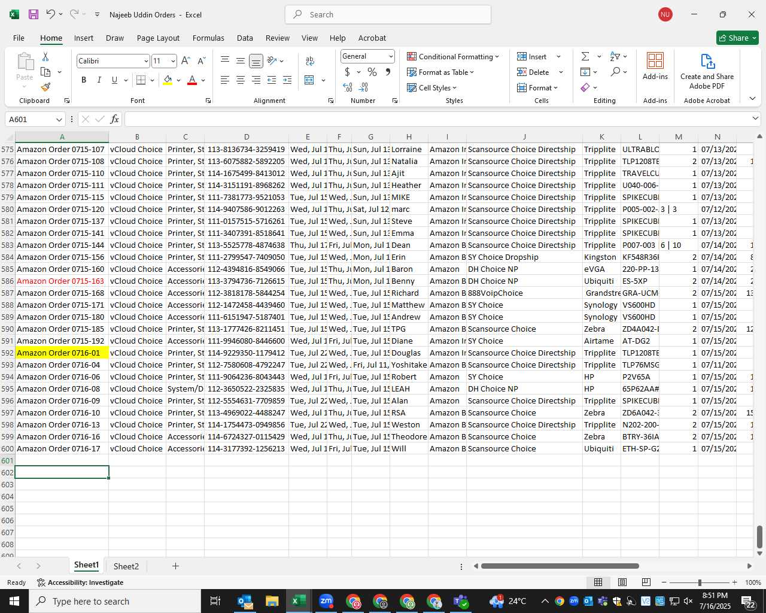
Task: Apply yellow Fill Color swatch
Action: (x=168, y=80)
